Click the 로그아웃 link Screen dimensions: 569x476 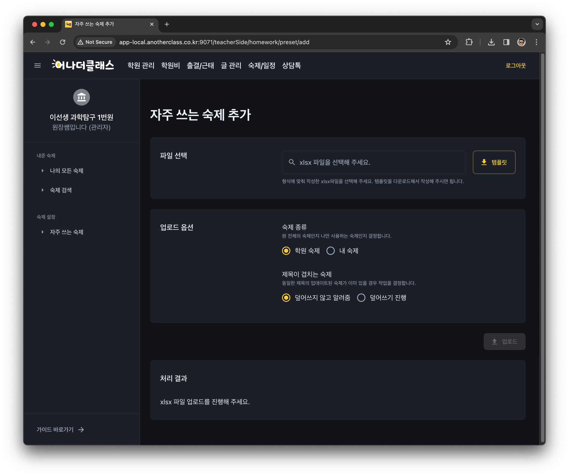[516, 66]
